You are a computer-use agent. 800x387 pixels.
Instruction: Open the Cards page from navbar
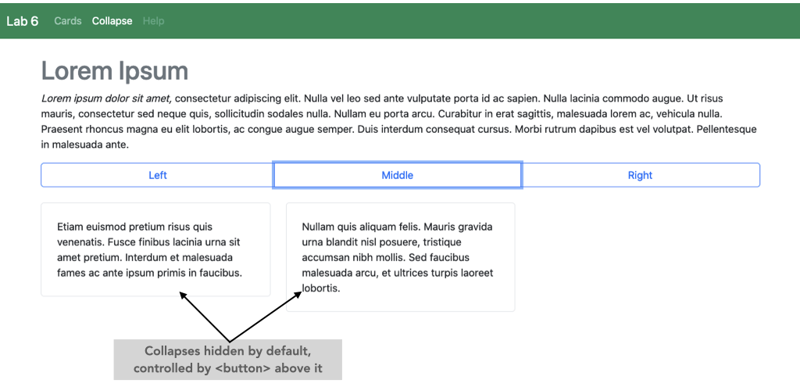[68, 21]
